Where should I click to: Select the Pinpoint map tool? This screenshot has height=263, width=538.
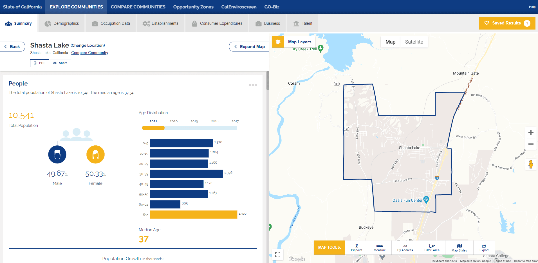coord(356,248)
